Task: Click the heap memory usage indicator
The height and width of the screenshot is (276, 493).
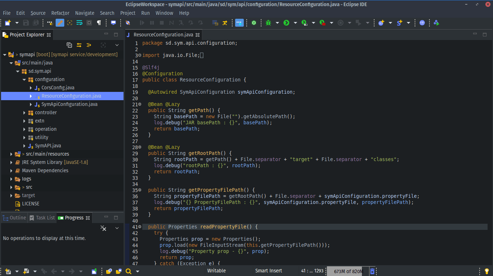Action: [349, 271]
